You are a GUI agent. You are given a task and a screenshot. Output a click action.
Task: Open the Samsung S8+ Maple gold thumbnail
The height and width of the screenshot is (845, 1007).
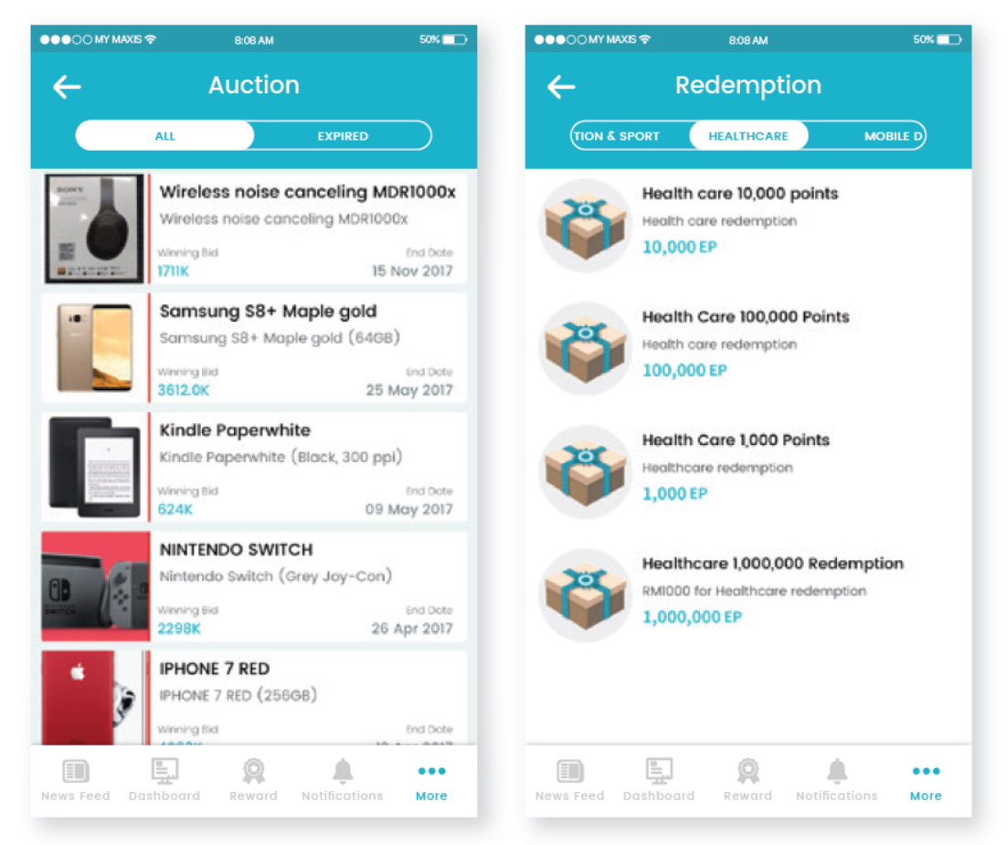tap(95, 347)
